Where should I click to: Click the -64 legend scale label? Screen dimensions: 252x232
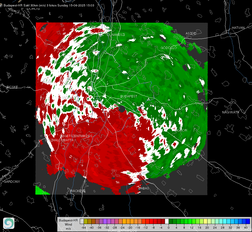(x=83, y=228)
